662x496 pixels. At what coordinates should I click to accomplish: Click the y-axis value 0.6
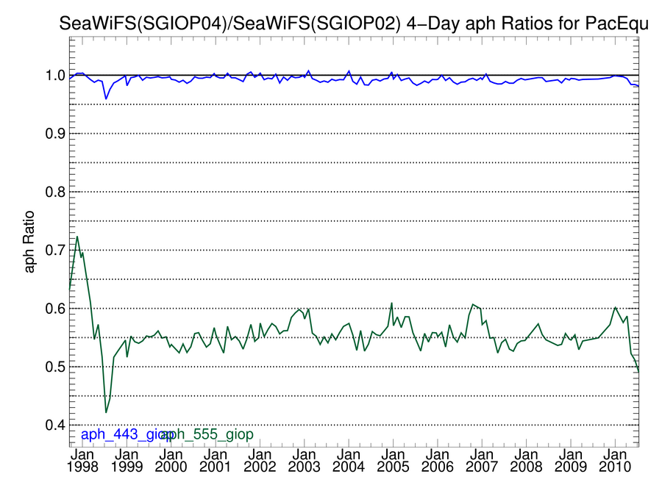(56, 309)
